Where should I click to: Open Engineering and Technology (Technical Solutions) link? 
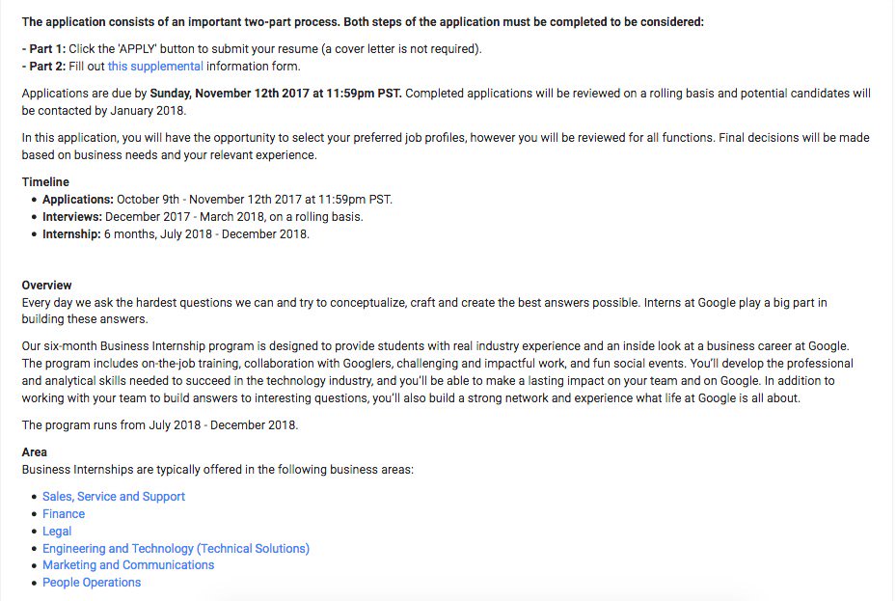coord(176,548)
